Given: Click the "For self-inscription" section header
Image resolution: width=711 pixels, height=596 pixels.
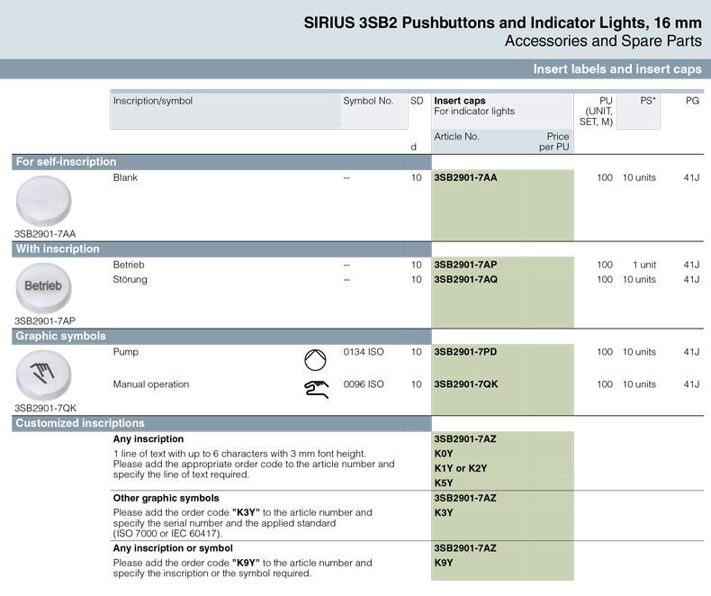Looking at the screenshot, I should pyautogui.click(x=67, y=162).
